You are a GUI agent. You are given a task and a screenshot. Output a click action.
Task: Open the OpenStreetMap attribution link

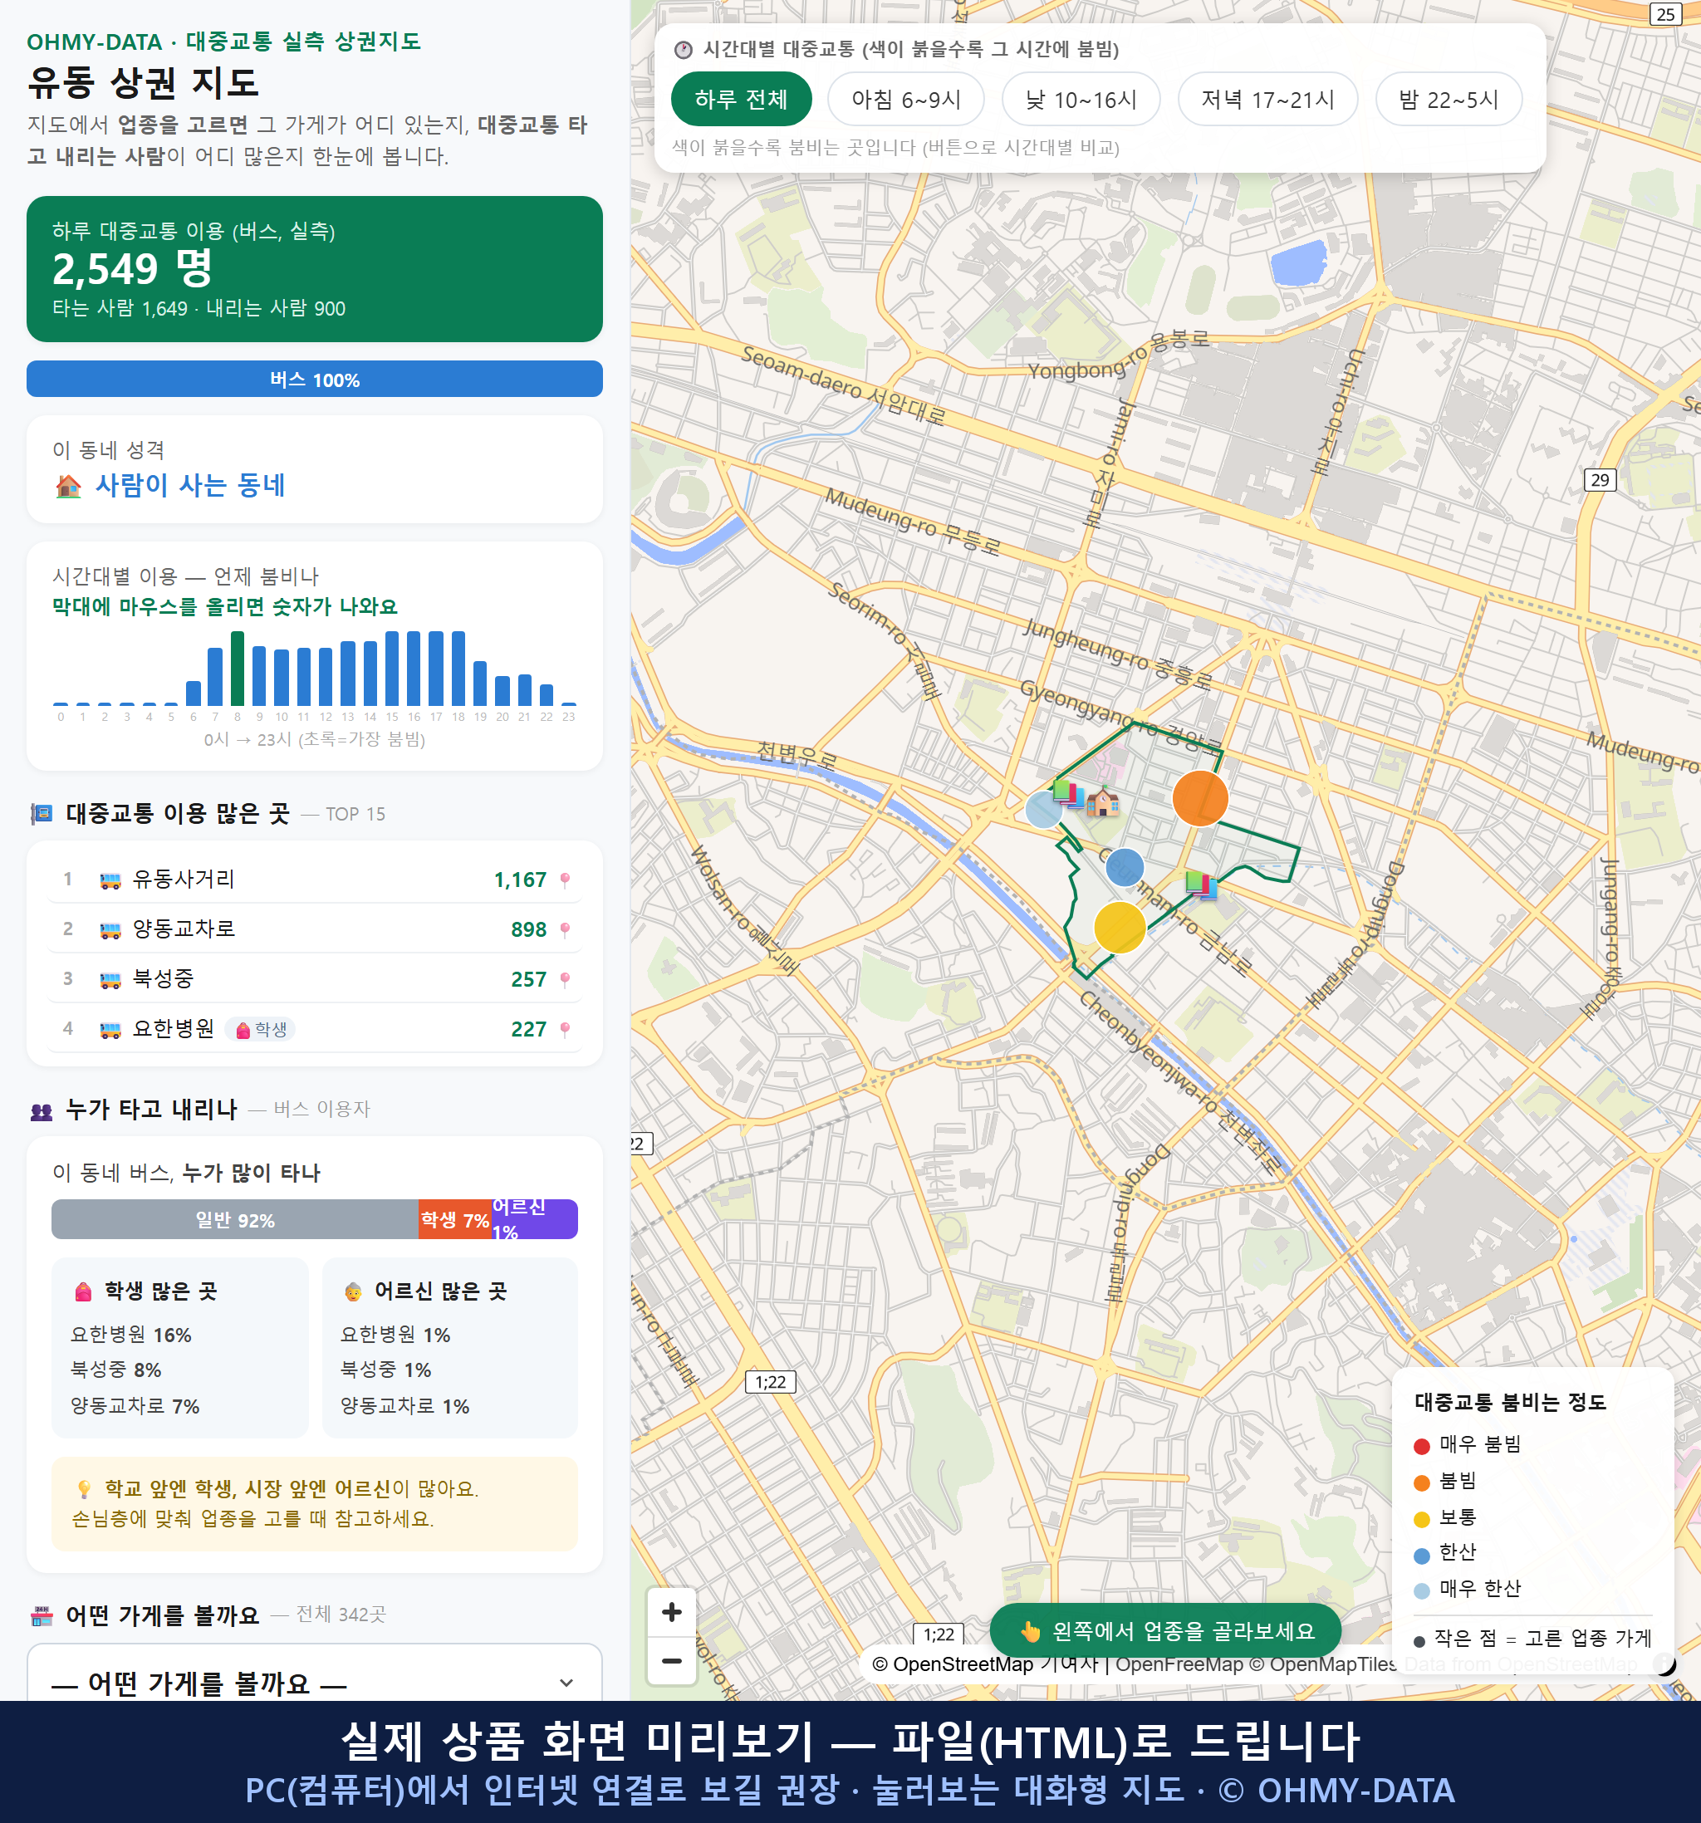tap(953, 1664)
